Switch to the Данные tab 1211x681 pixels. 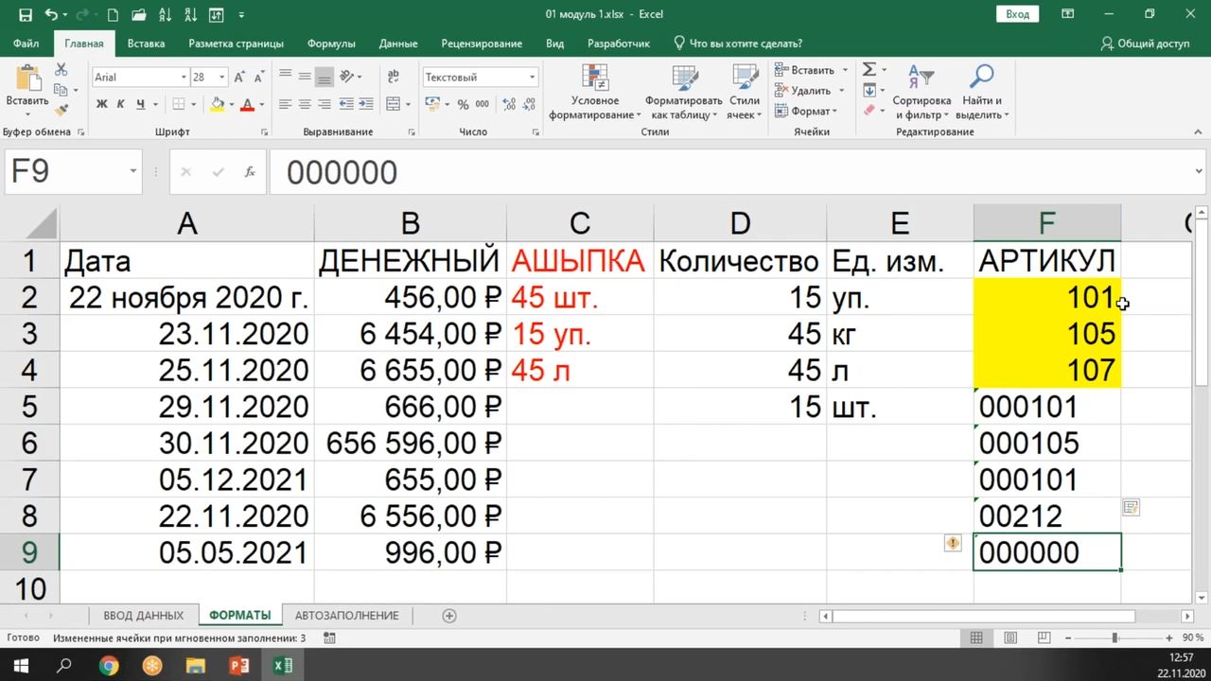tap(398, 44)
